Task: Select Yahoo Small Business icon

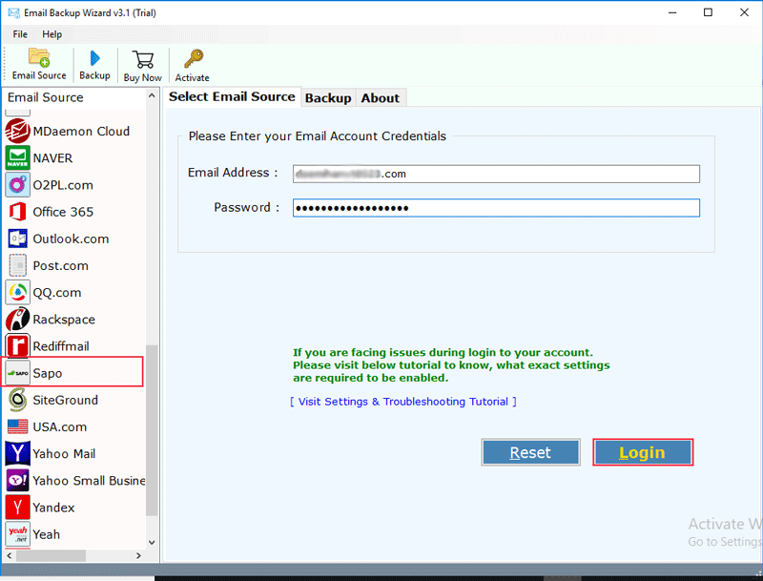Action: [x=17, y=480]
